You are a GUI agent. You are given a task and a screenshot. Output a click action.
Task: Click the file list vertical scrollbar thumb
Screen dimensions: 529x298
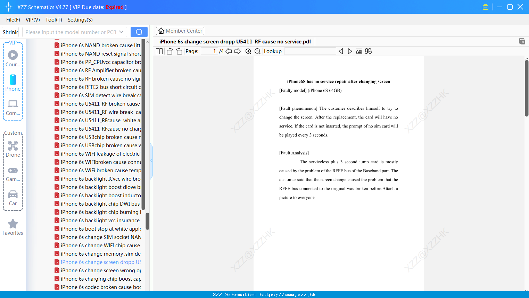tap(147, 221)
